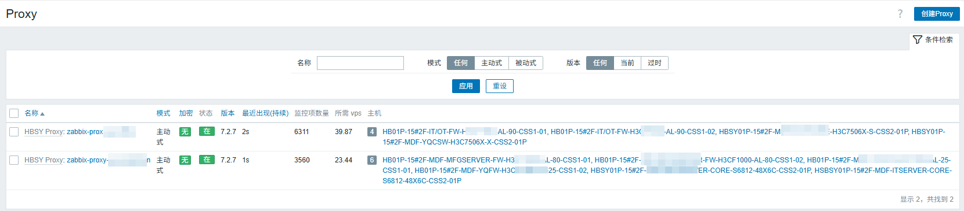Open host link ending AL-90-CSS1-01
The image size is (964, 211).
[464, 132]
